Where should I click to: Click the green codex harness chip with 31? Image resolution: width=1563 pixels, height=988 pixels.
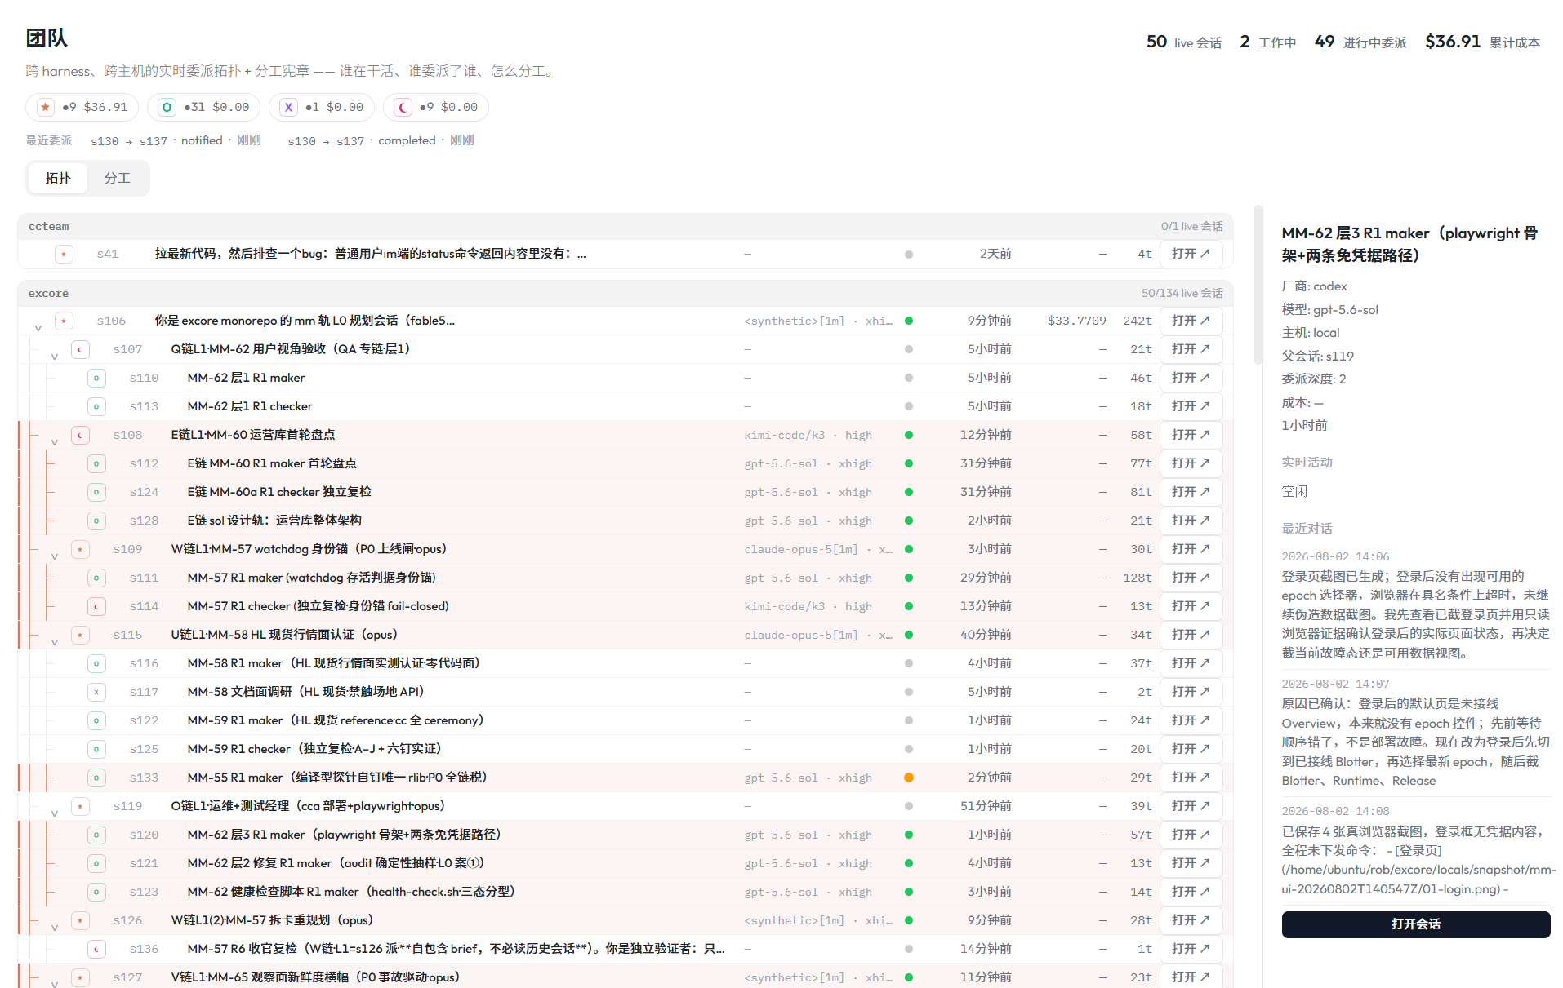[203, 107]
